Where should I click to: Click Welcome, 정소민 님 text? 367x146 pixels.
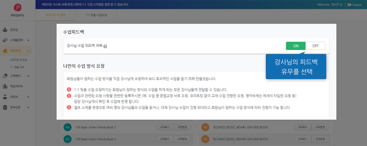330,5
